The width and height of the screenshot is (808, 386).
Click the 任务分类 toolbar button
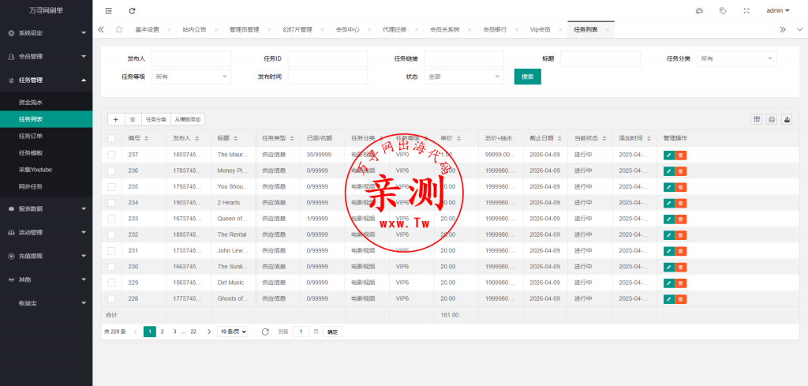[x=156, y=119]
